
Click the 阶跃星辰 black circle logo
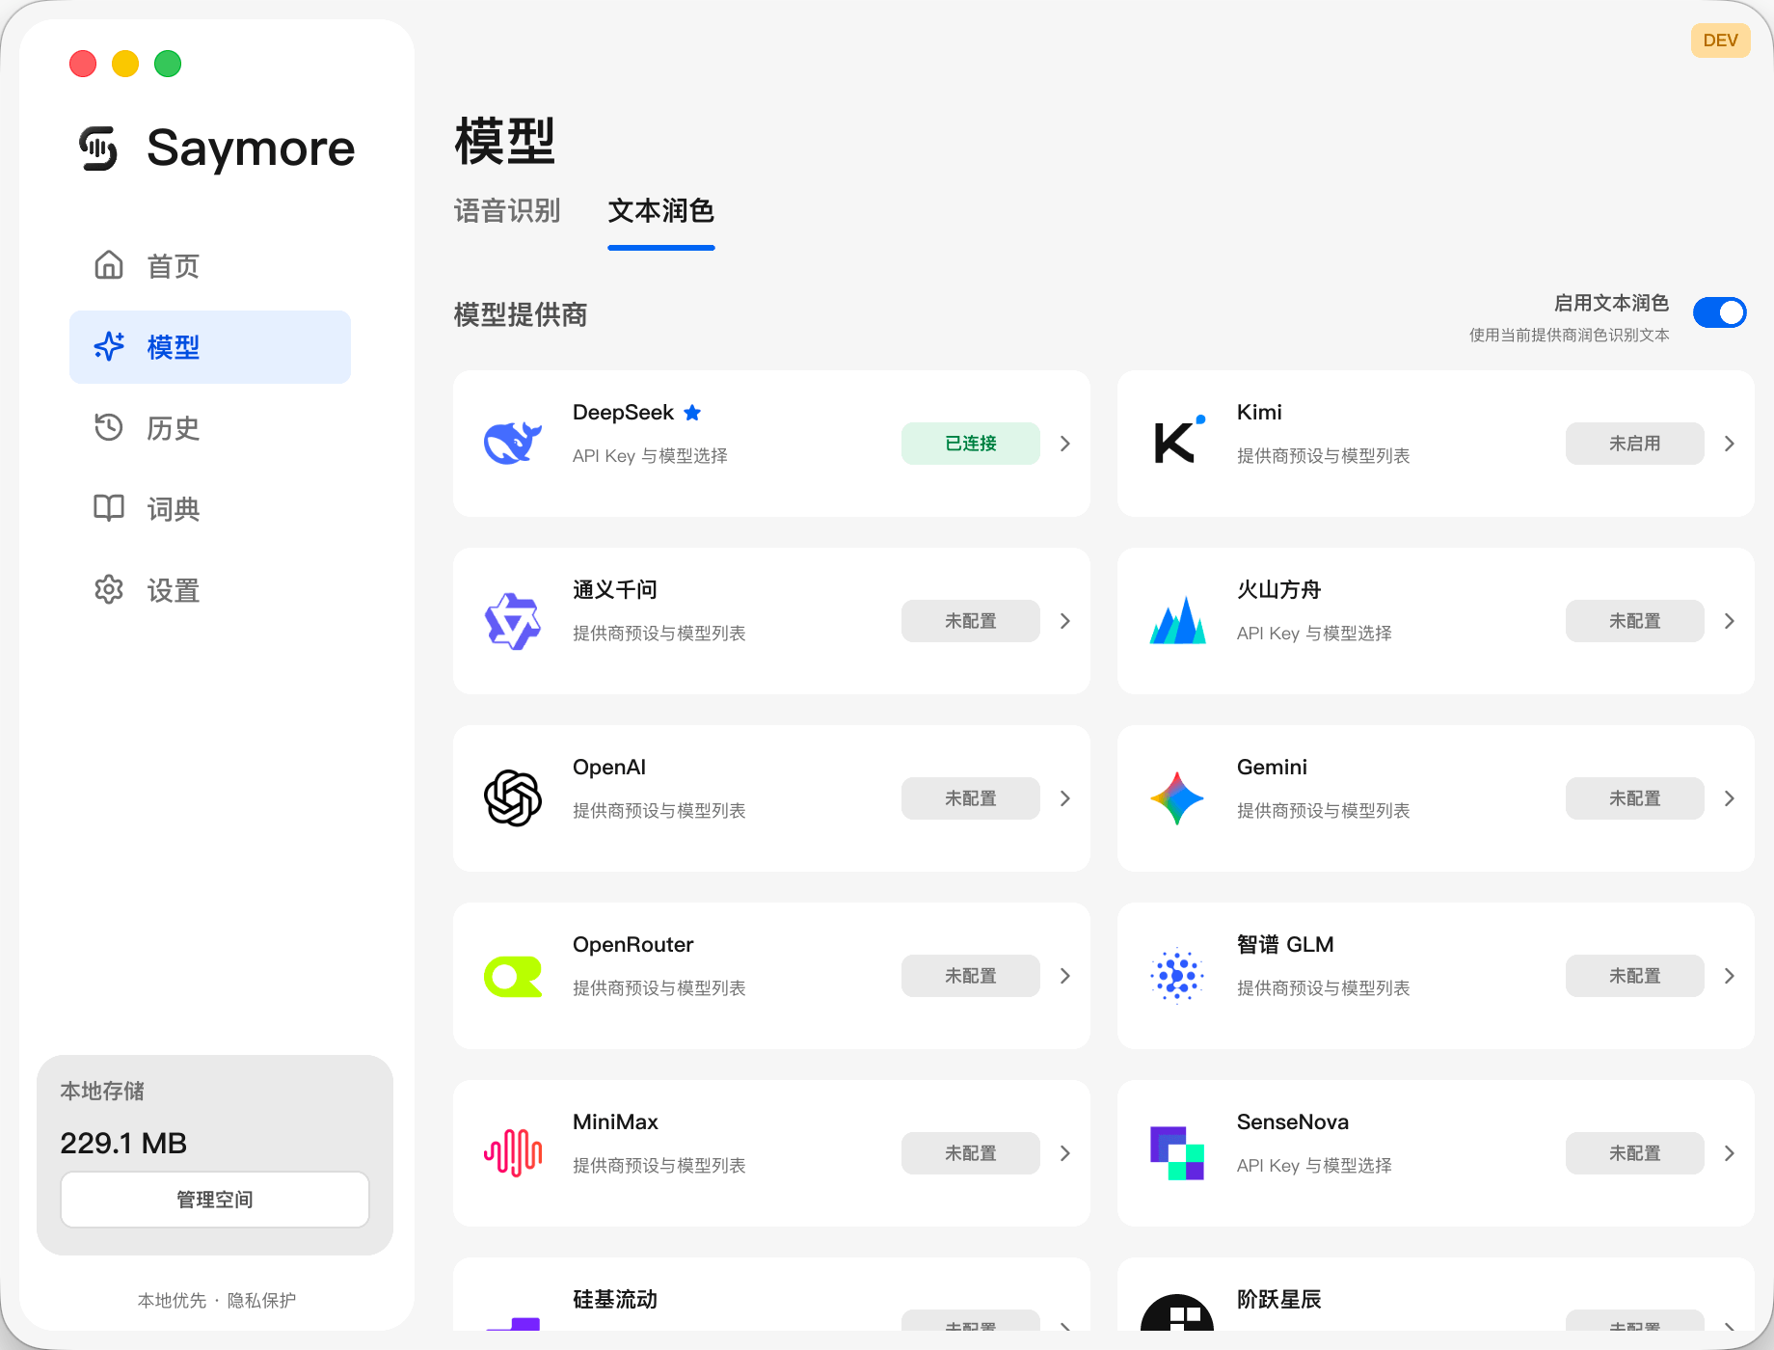click(x=1177, y=1313)
